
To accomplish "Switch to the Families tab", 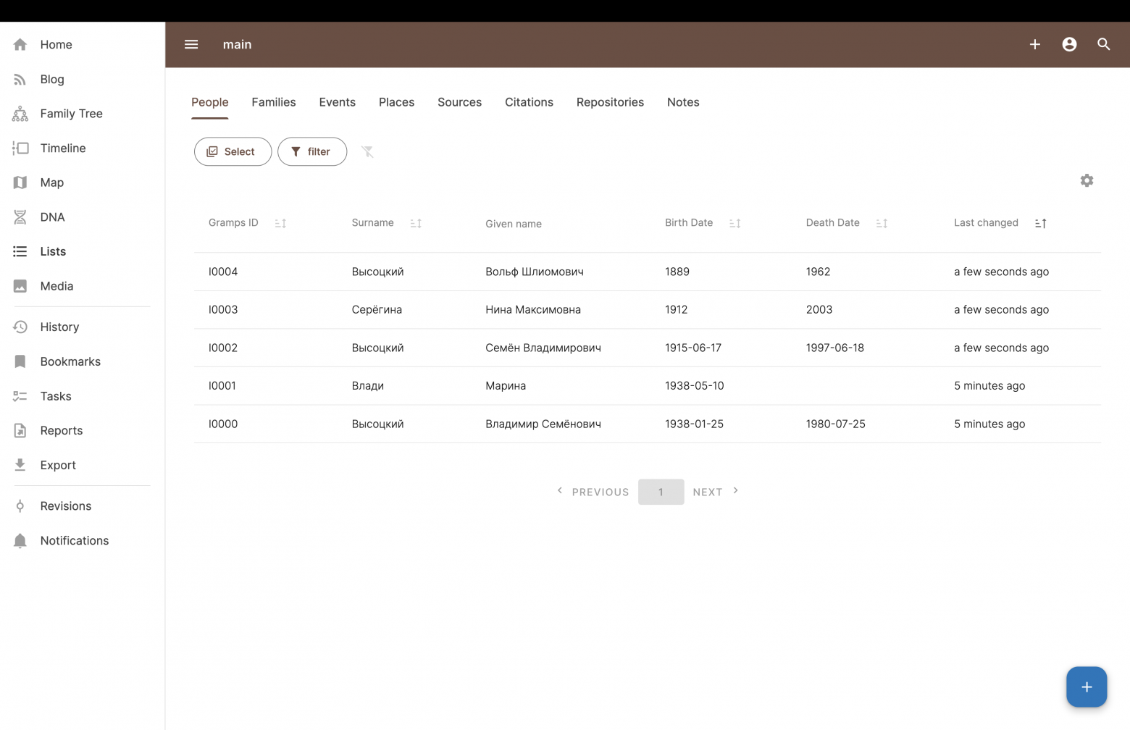I will point(274,102).
